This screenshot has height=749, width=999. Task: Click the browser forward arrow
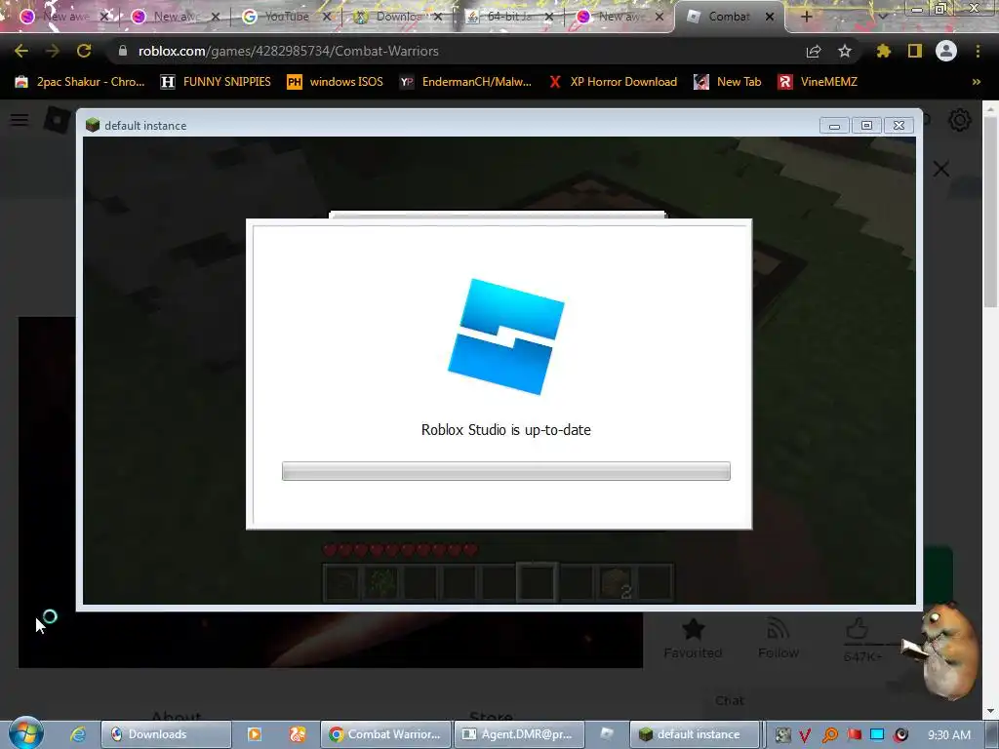(53, 51)
